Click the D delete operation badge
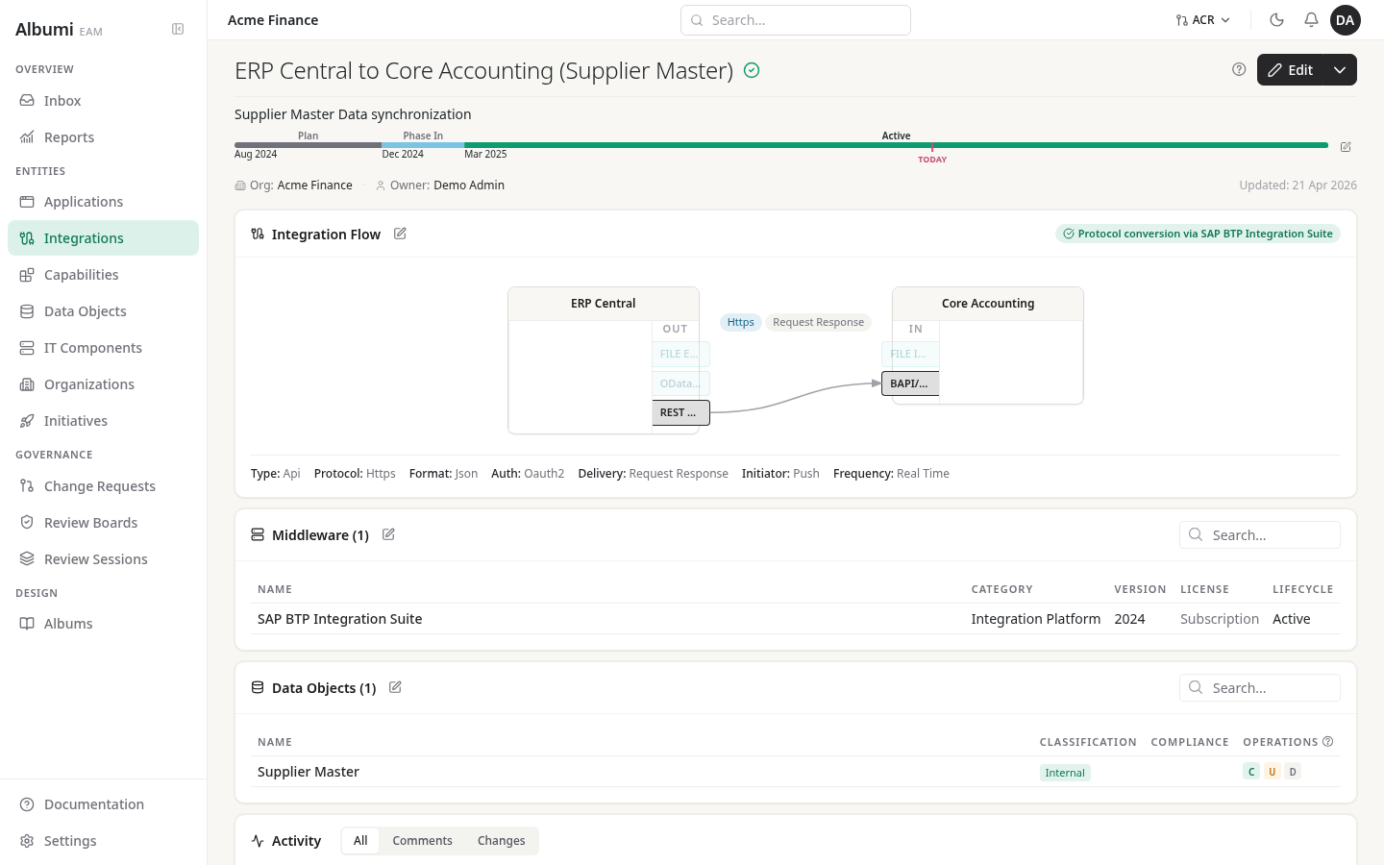The image size is (1384, 865). [x=1293, y=772]
